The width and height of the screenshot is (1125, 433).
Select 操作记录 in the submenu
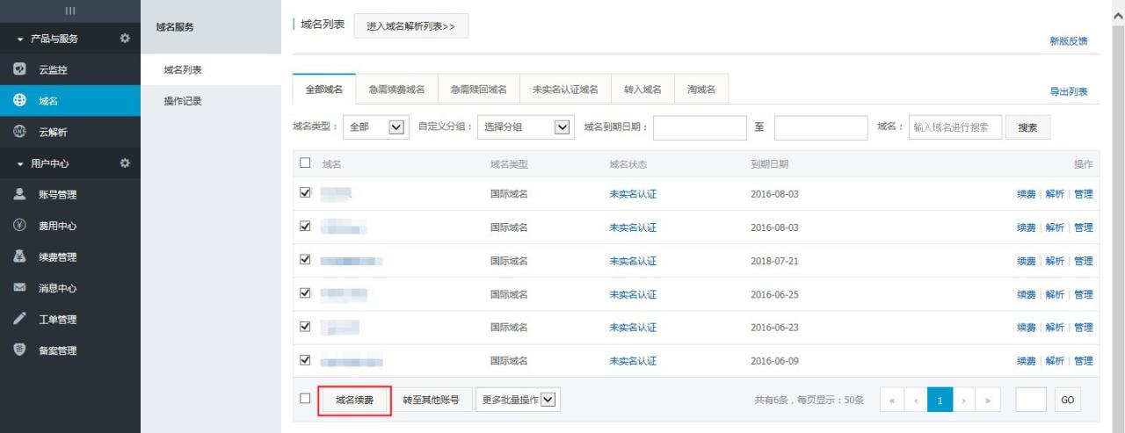tap(183, 101)
